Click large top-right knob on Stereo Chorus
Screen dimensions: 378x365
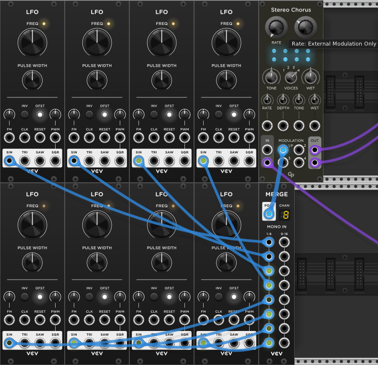coord(306,27)
